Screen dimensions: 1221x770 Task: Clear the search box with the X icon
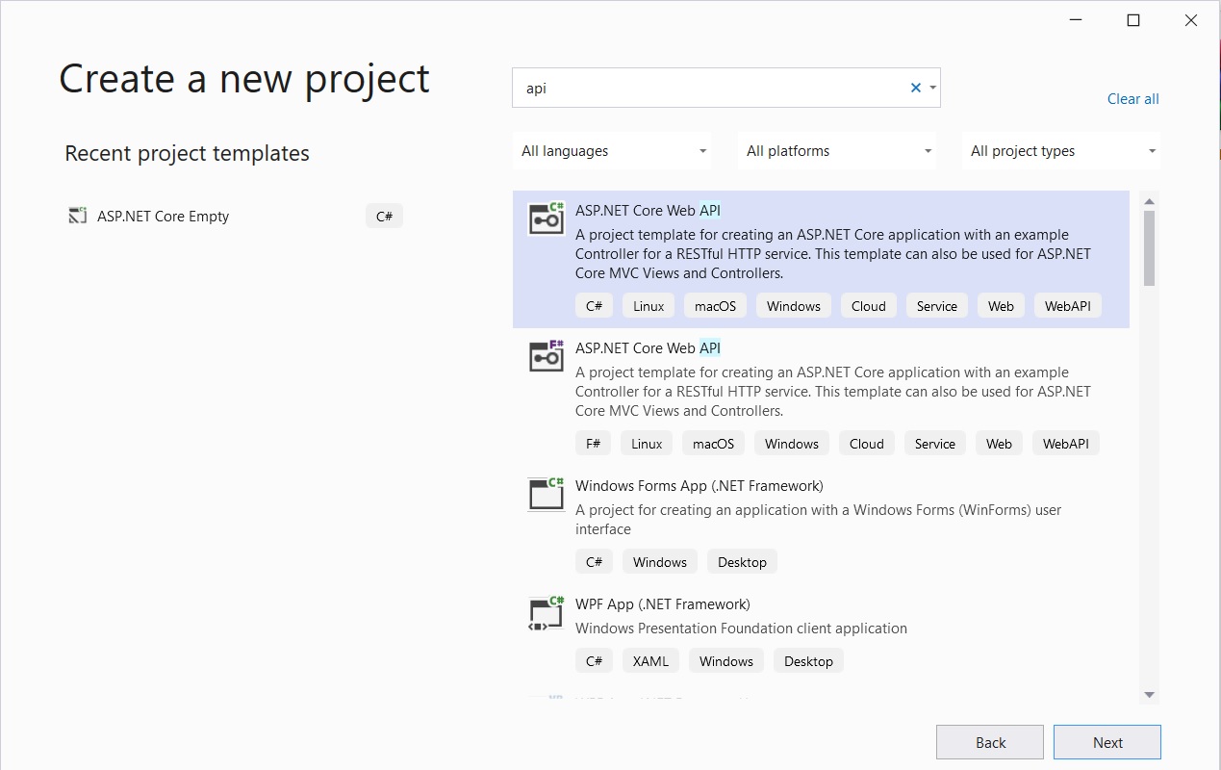(916, 88)
